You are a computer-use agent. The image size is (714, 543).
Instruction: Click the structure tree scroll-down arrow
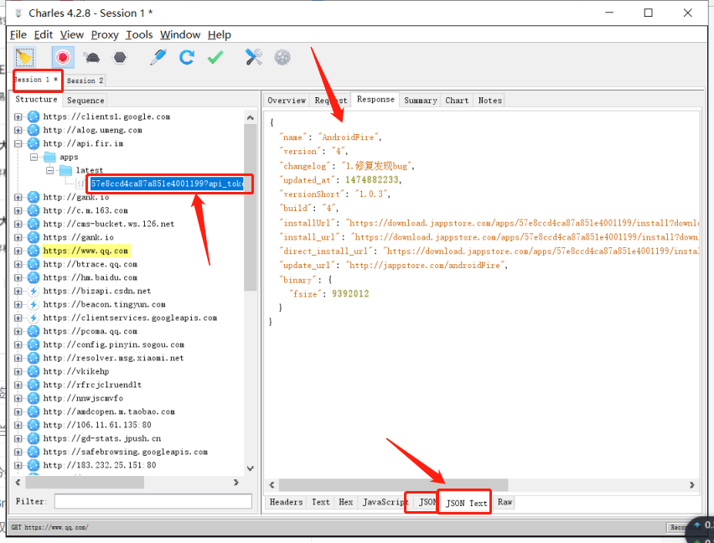tap(250, 468)
